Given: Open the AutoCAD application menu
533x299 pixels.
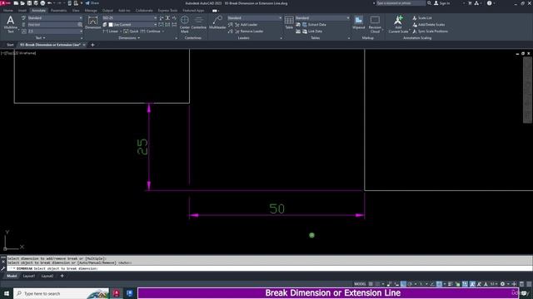Looking at the screenshot, I should pyautogui.click(x=6, y=3).
